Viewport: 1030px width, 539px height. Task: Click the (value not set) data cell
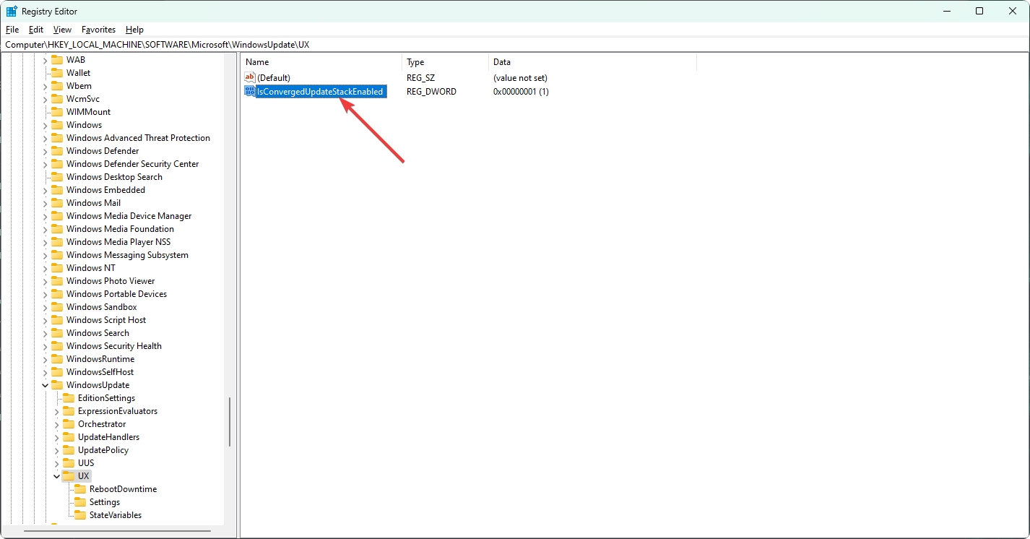click(x=520, y=77)
